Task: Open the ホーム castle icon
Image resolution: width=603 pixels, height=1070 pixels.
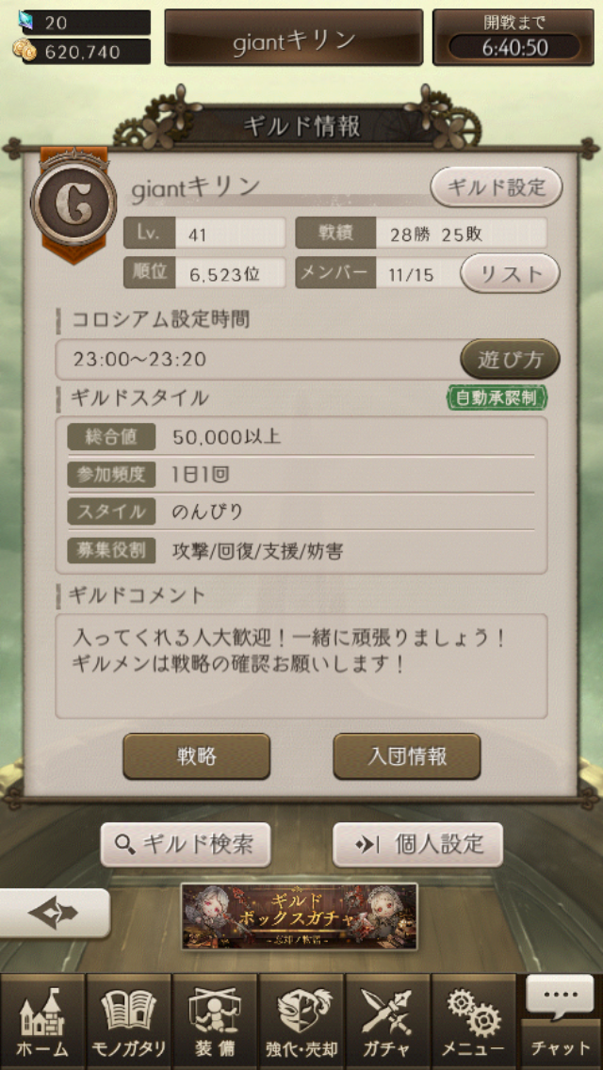Action: coord(43,1021)
